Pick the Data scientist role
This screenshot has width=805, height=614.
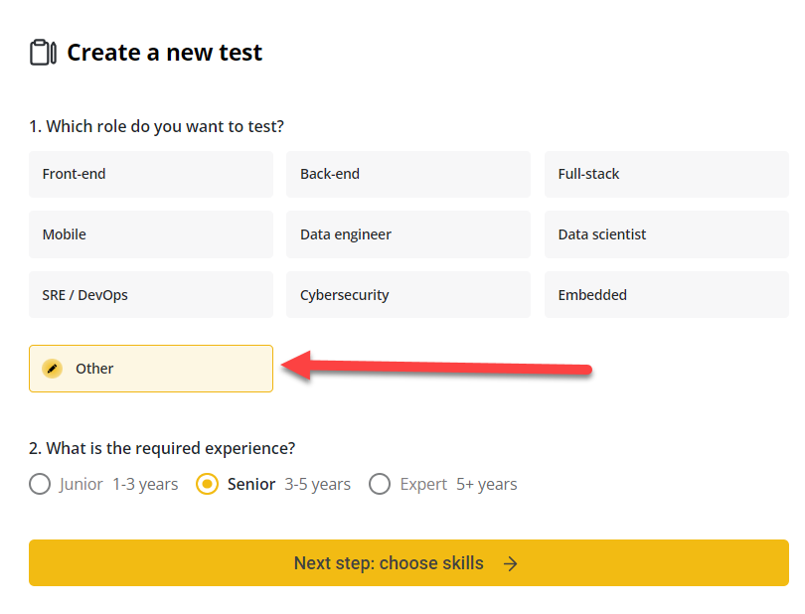click(x=666, y=235)
